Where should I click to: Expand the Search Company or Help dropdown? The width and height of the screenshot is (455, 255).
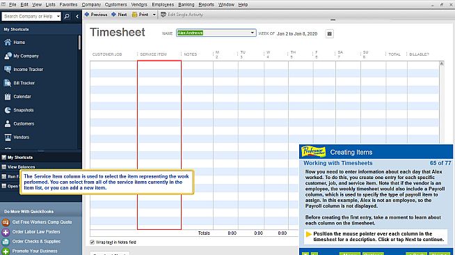tap(58, 16)
